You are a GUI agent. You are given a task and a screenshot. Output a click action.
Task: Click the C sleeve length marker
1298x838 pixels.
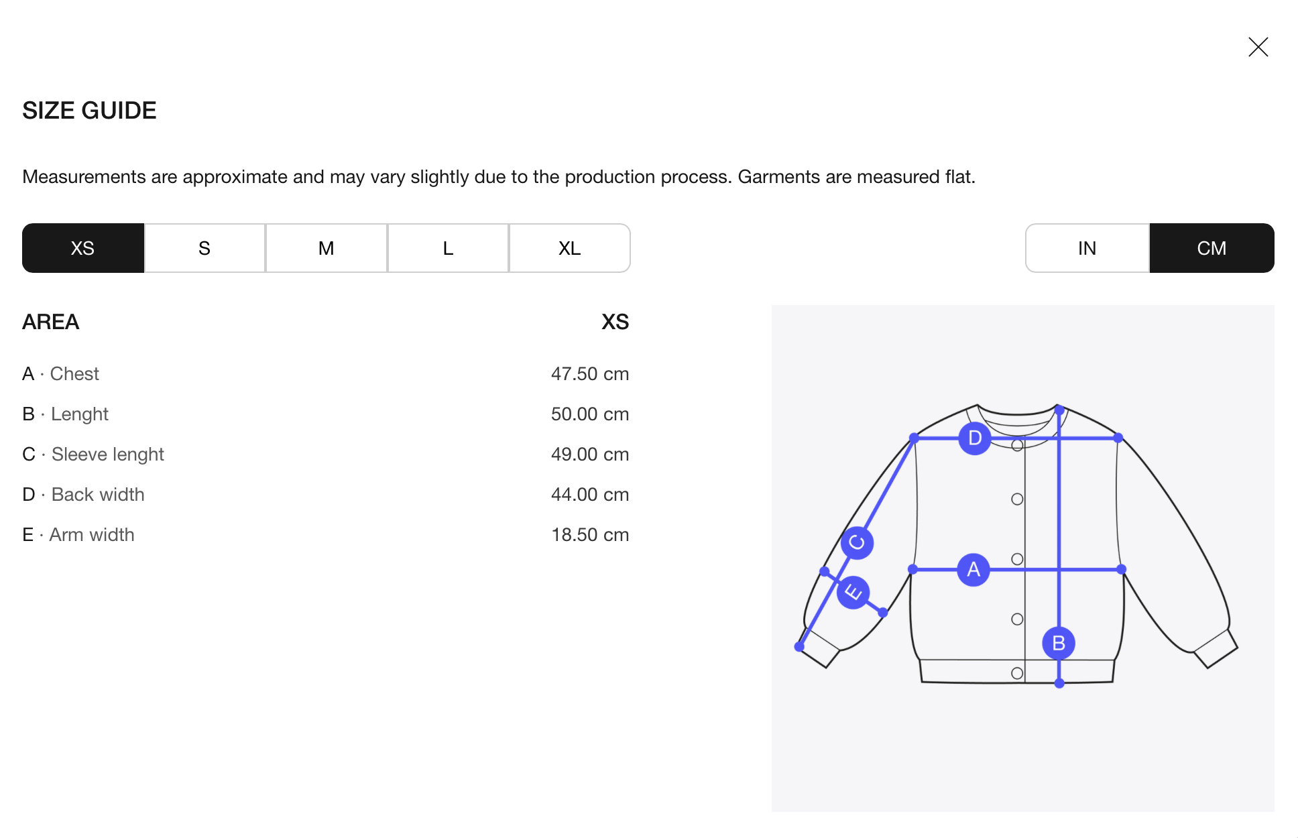tap(857, 542)
